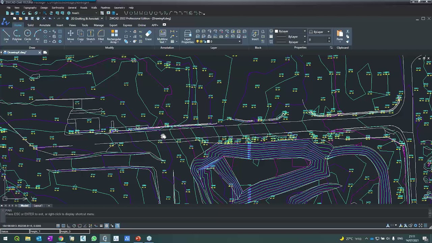
Task: Select the Polyline tool
Action: click(x=17, y=35)
